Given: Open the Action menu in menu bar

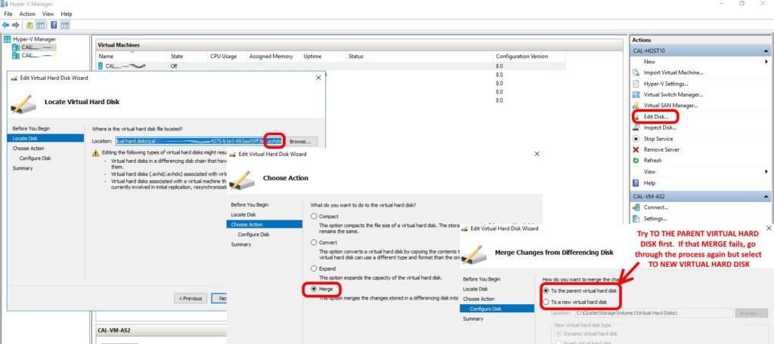Looking at the screenshot, I should 27,14.
